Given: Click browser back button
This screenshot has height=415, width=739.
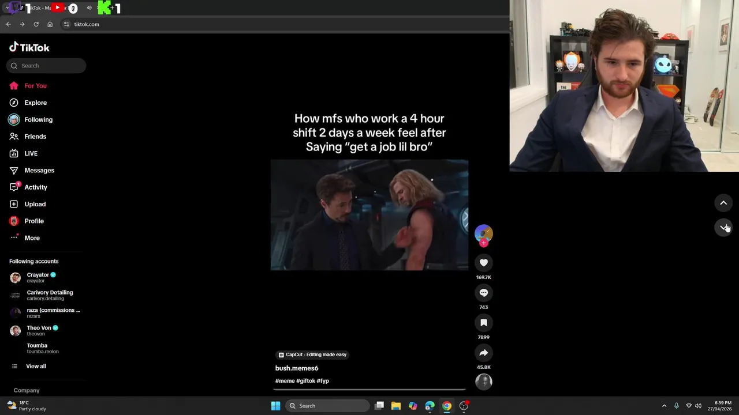Looking at the screenshot, I should pyautogui.click(x=8, y=24).
